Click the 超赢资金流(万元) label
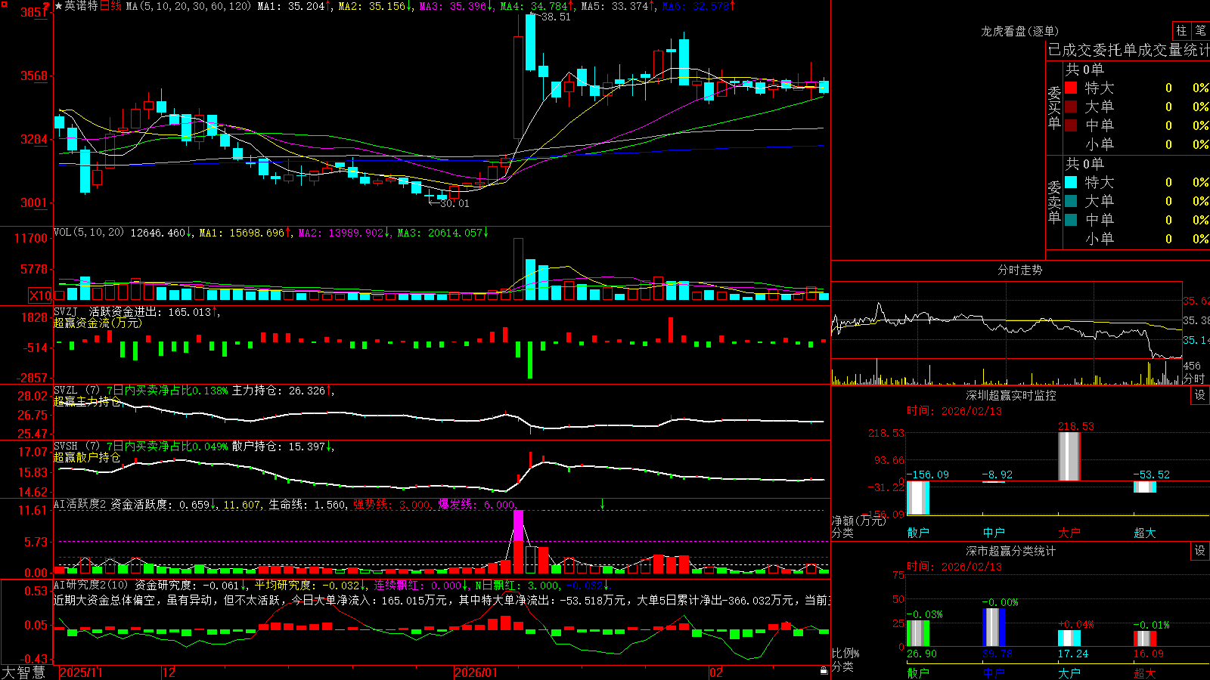 pyautogui.click(x=98, y=323)
